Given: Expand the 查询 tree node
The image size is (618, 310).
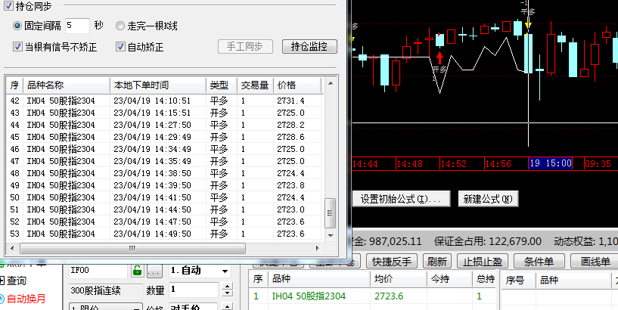Looking at the screenshot, I should tap(2, 281).
